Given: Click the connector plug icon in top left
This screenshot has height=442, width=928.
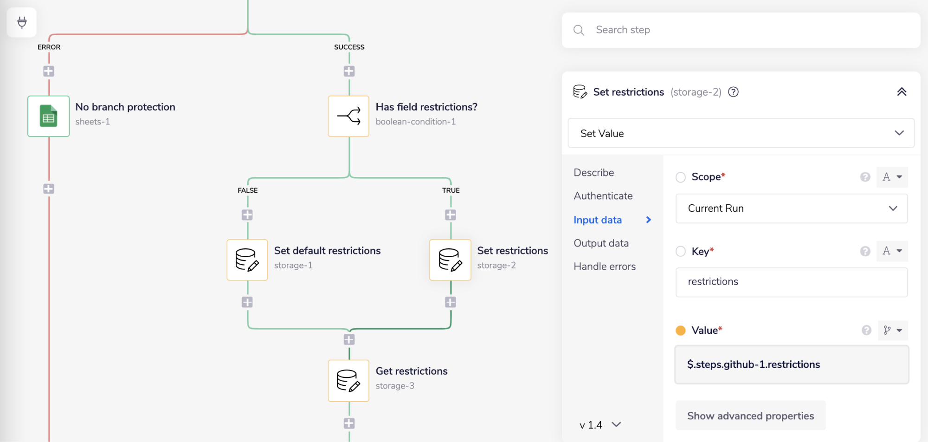Looking at the screenshot, I should coord(22,22).
